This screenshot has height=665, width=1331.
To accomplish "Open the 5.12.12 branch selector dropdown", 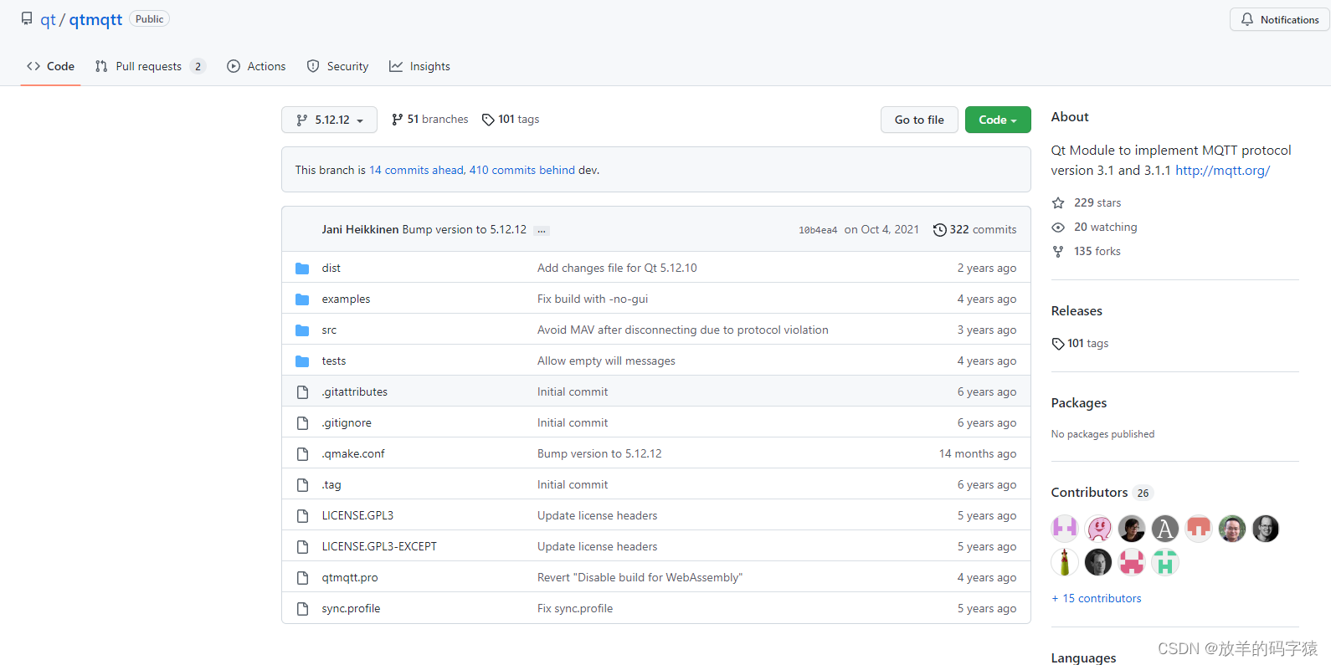I will coord(329,120).
